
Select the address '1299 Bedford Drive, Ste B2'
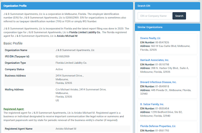pyautogui.click(x=167, y=112)
